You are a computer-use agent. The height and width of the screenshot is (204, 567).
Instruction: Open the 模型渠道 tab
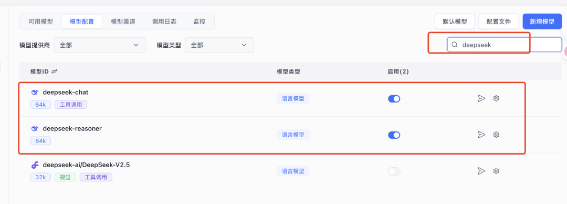(123, 22)
